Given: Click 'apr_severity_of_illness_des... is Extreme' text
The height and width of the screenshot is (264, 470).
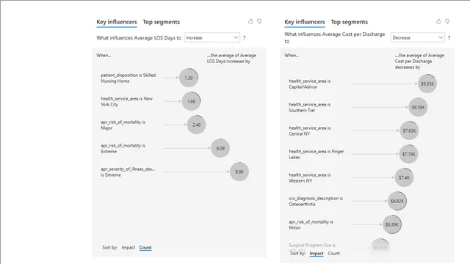Looking at the screenshot, I should click(128, 172).
